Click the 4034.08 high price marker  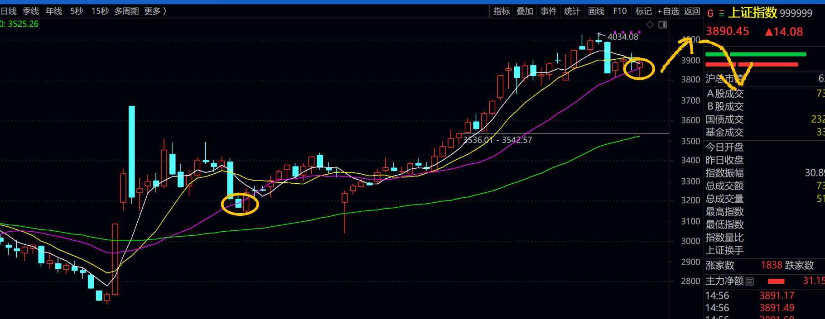pyautogui.click(x=622, y=37)
